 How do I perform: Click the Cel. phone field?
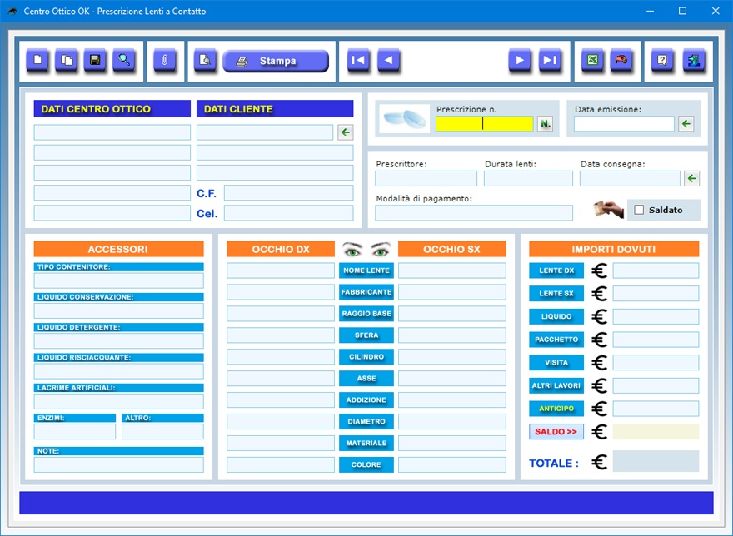coord(288,213)
